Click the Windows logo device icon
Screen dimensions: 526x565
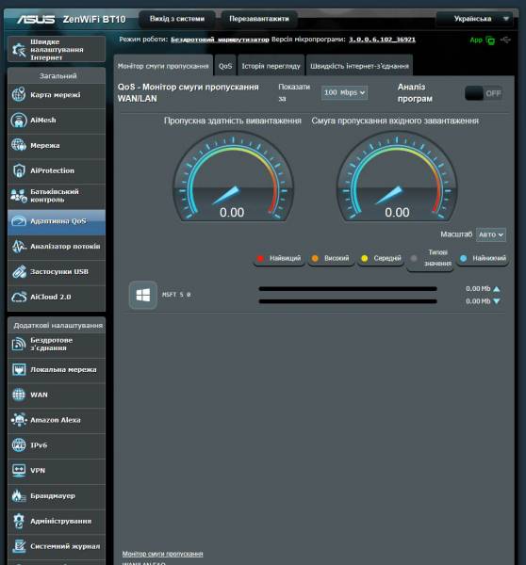[143, 295]
